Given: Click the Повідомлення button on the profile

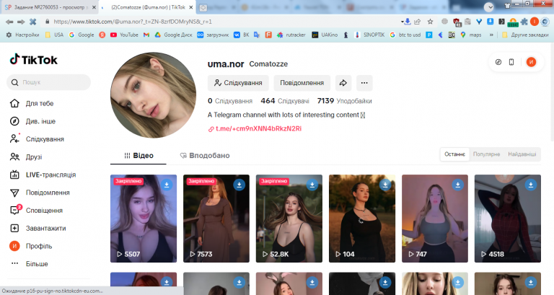Looking at the screenshot, I should [x=302, y=83].
